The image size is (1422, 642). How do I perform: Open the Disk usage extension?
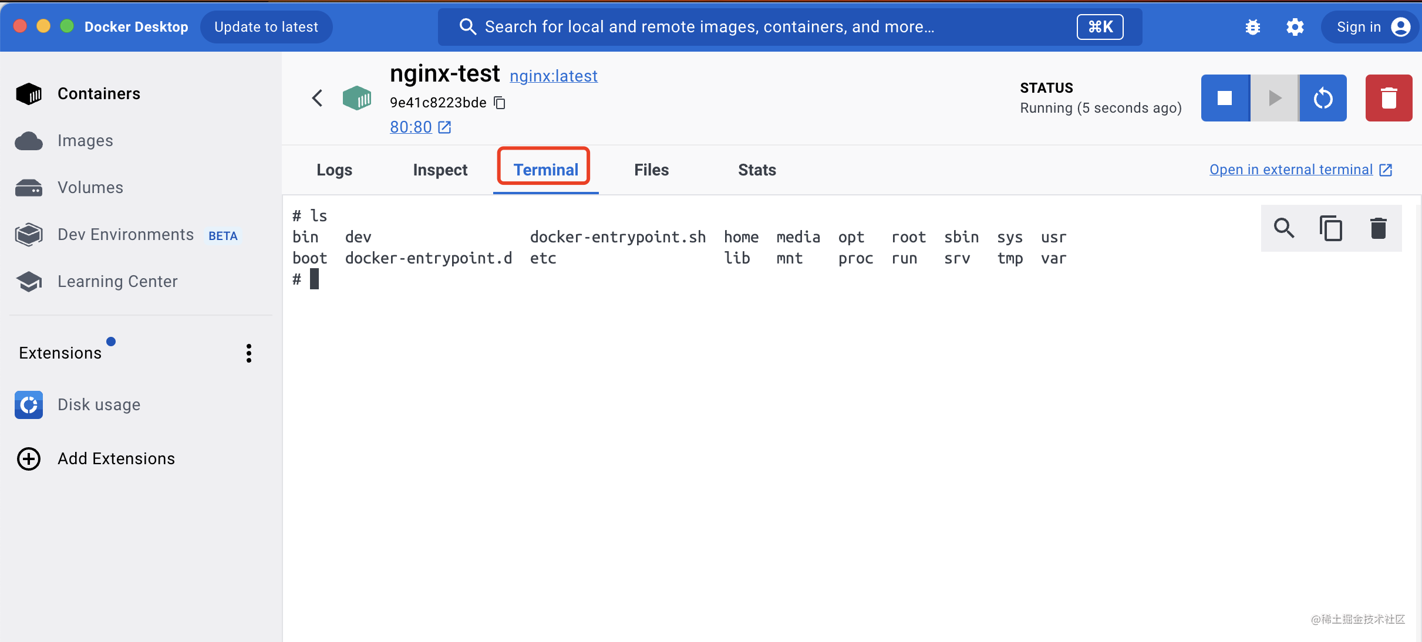(x=98, y=404)
